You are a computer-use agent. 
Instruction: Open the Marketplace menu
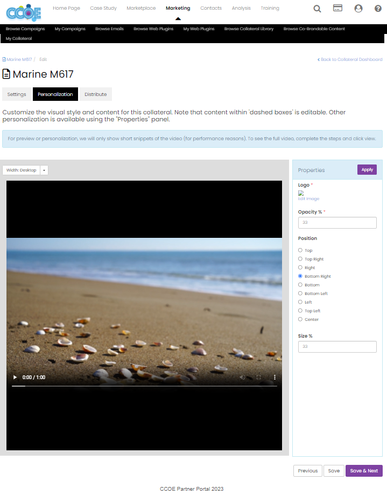pos(141,8)
